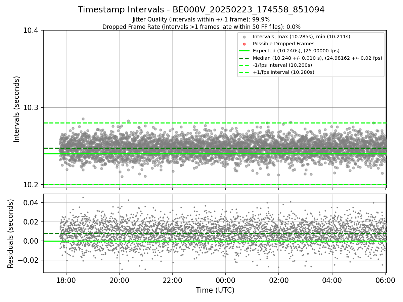The width and height of the screenshot is (403, 302).
Task: Click the 10.2 y-axis tick label
Action: [32, 185]
